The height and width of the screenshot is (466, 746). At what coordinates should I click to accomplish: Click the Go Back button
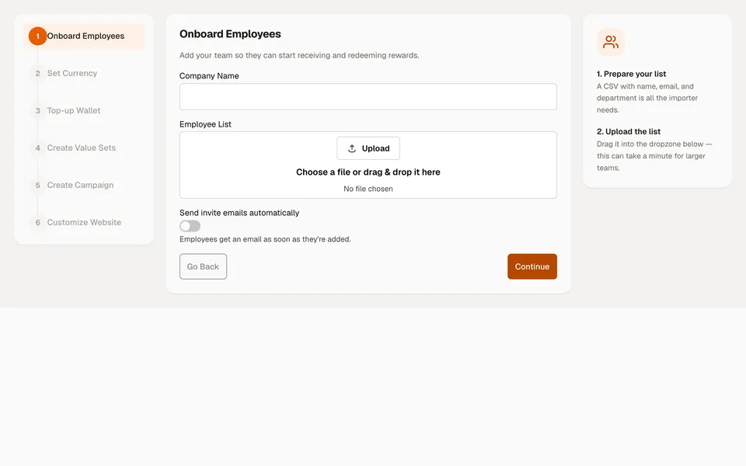tap(203, 266)
